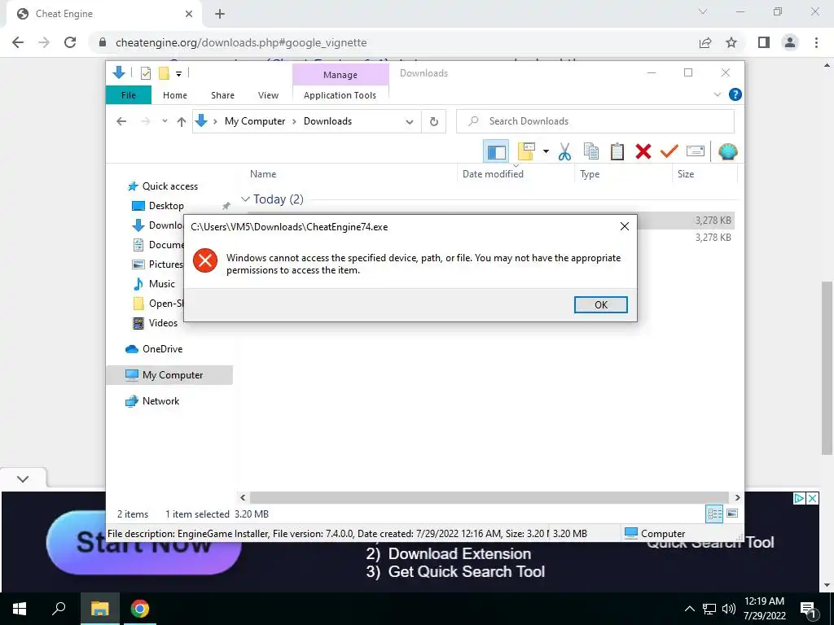Image resolution: width=834 pixels, height=625 pixels.
Task: Click the Copy icon in Explorer toolbar
Action: point(591,152)
